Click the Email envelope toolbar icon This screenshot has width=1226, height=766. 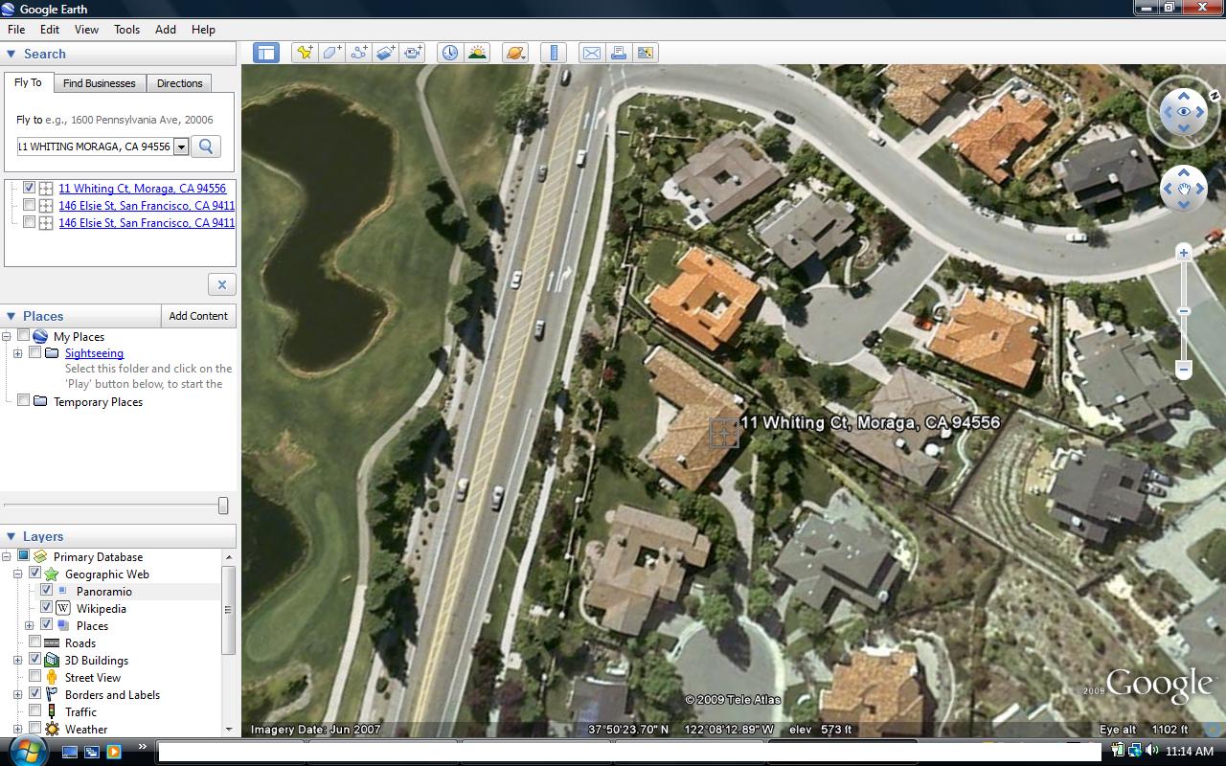(x=592, y=53)
